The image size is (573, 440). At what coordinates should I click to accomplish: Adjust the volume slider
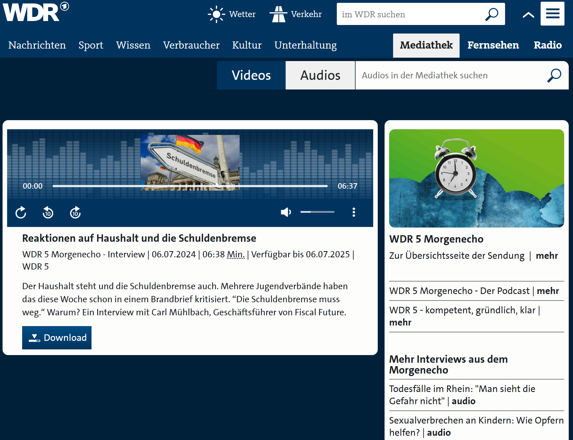coord(317,212)
